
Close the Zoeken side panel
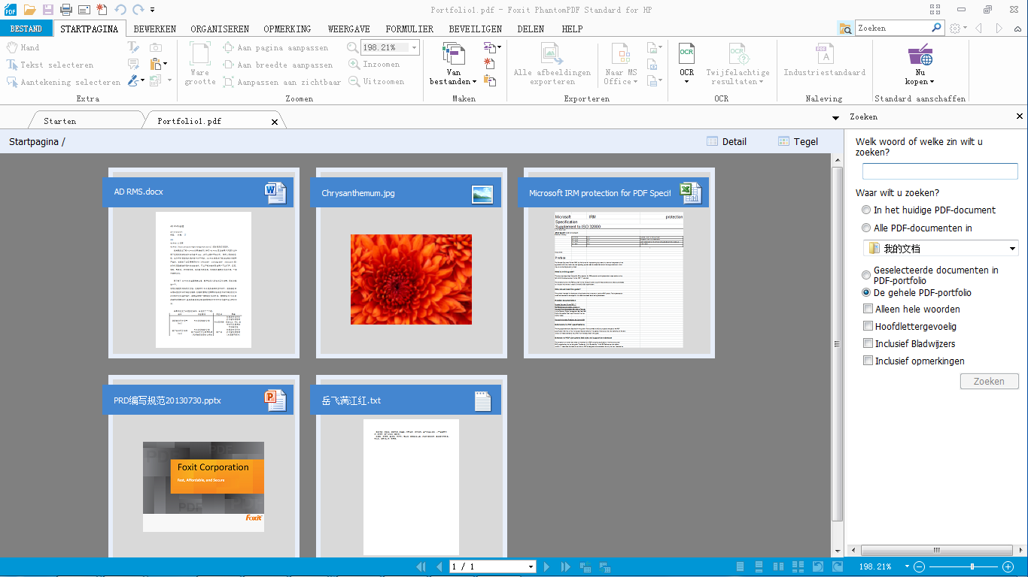pyautogui.click(x=1020, y=116)
